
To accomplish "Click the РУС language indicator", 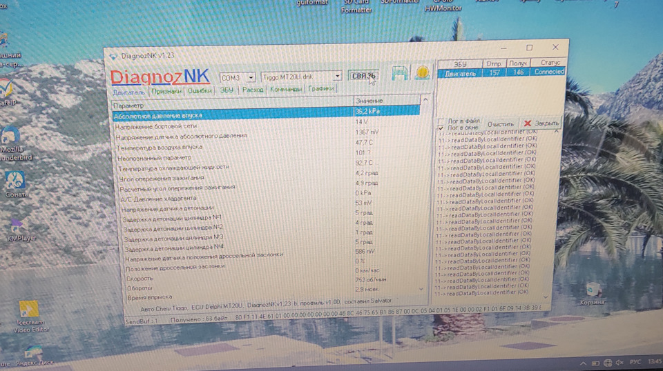I will (x=635, y=362).
